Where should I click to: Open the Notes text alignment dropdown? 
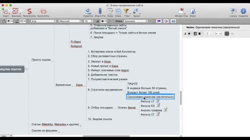tap(209, 34)
